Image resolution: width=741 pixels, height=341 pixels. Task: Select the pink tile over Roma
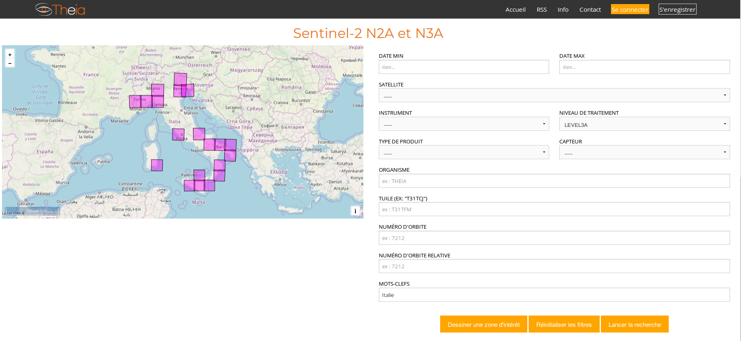pyautogui.click(x=178, y=135)
